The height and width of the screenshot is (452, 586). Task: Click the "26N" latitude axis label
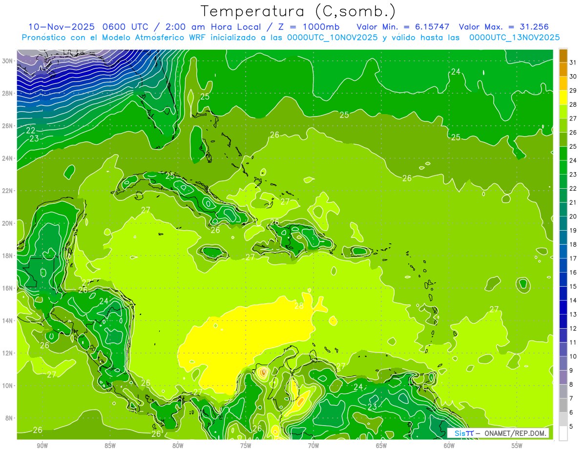click(x=8, y=125)
